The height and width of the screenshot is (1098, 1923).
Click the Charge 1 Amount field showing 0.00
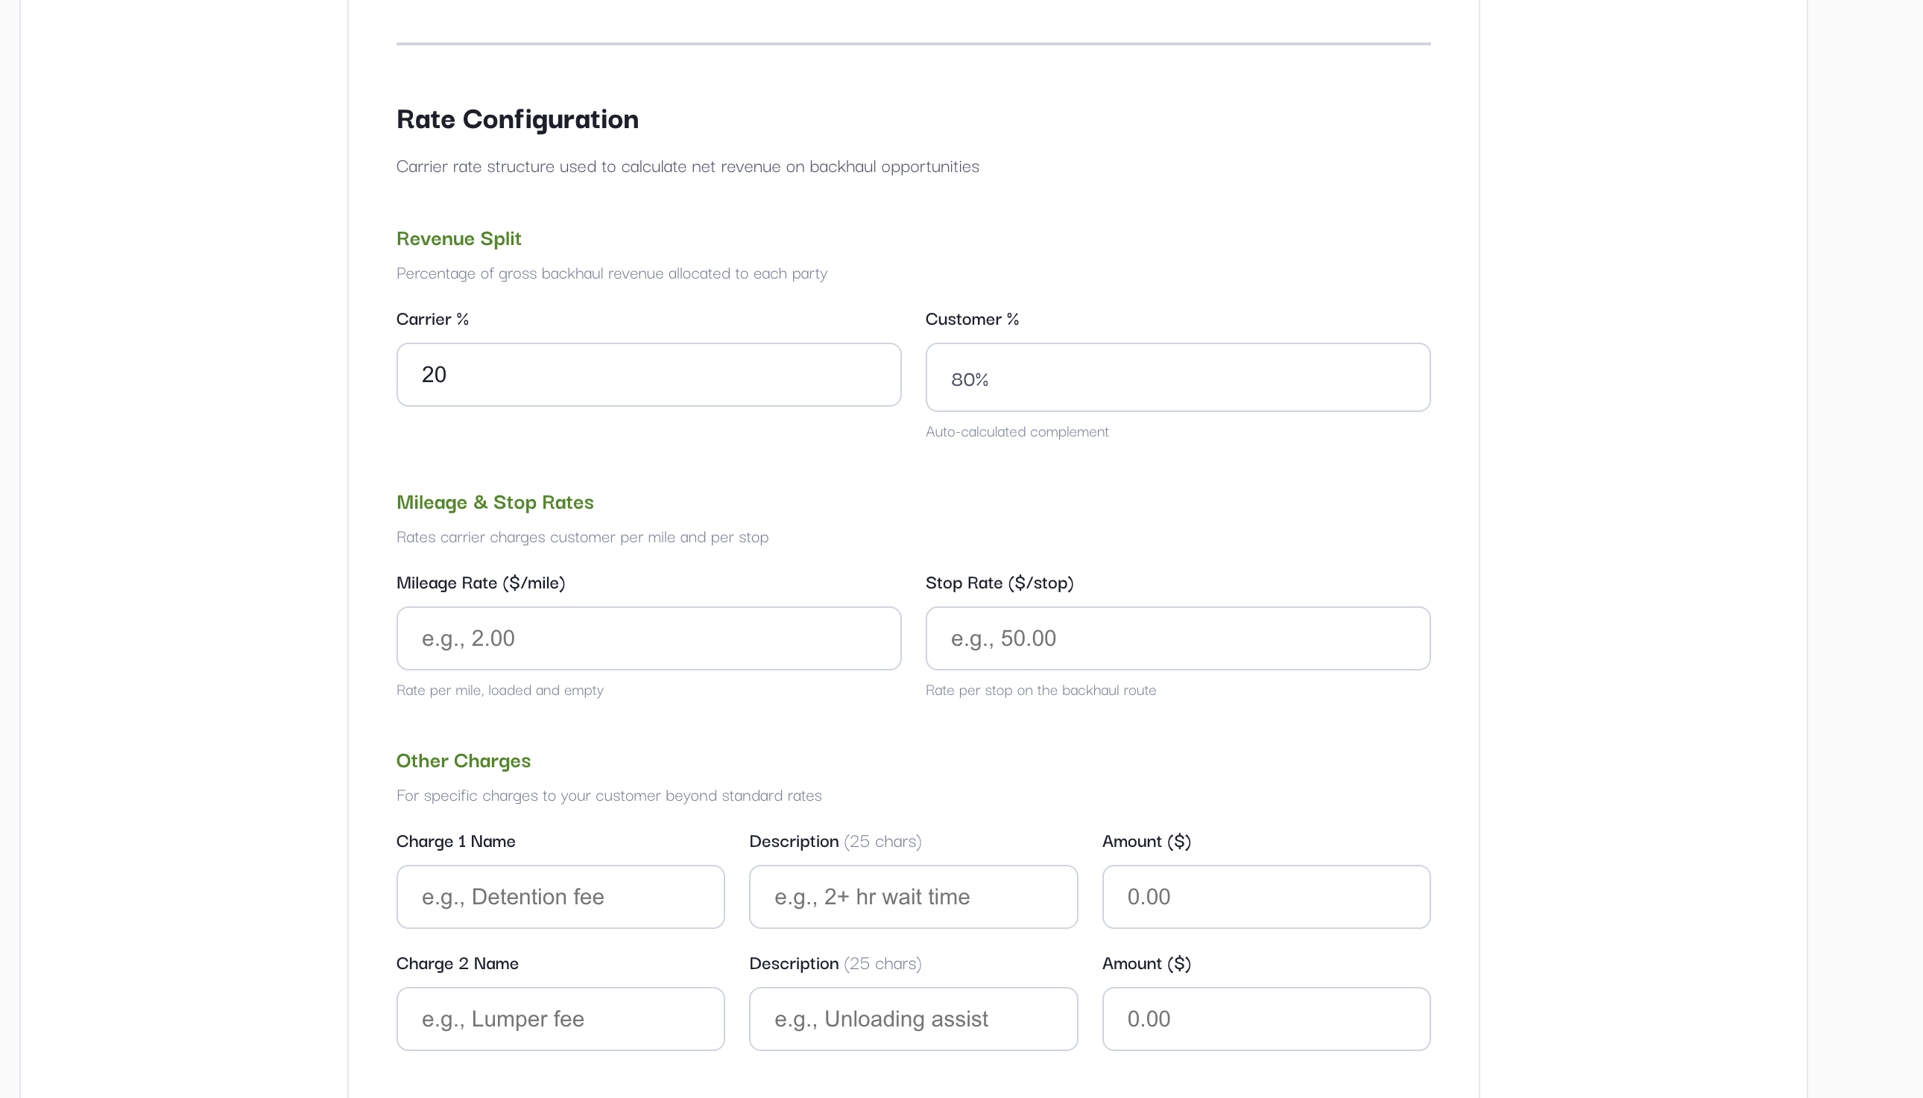pos(1265,896)
